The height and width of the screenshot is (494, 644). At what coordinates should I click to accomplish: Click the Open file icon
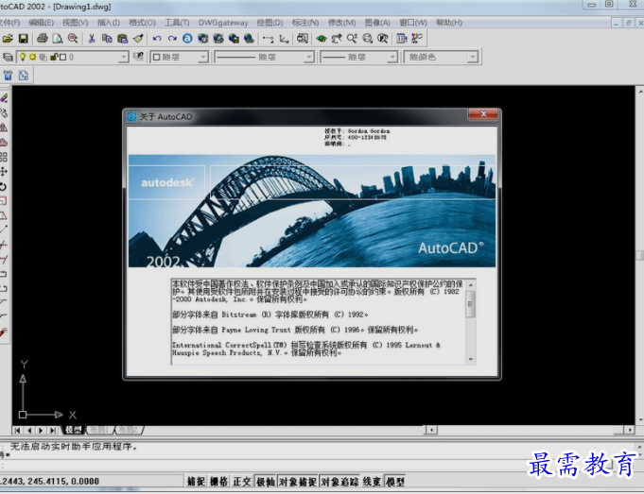tap(8, 39)
